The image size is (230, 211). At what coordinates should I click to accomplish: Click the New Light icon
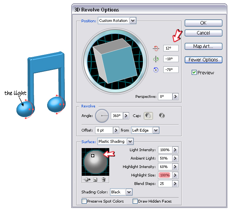95,180
